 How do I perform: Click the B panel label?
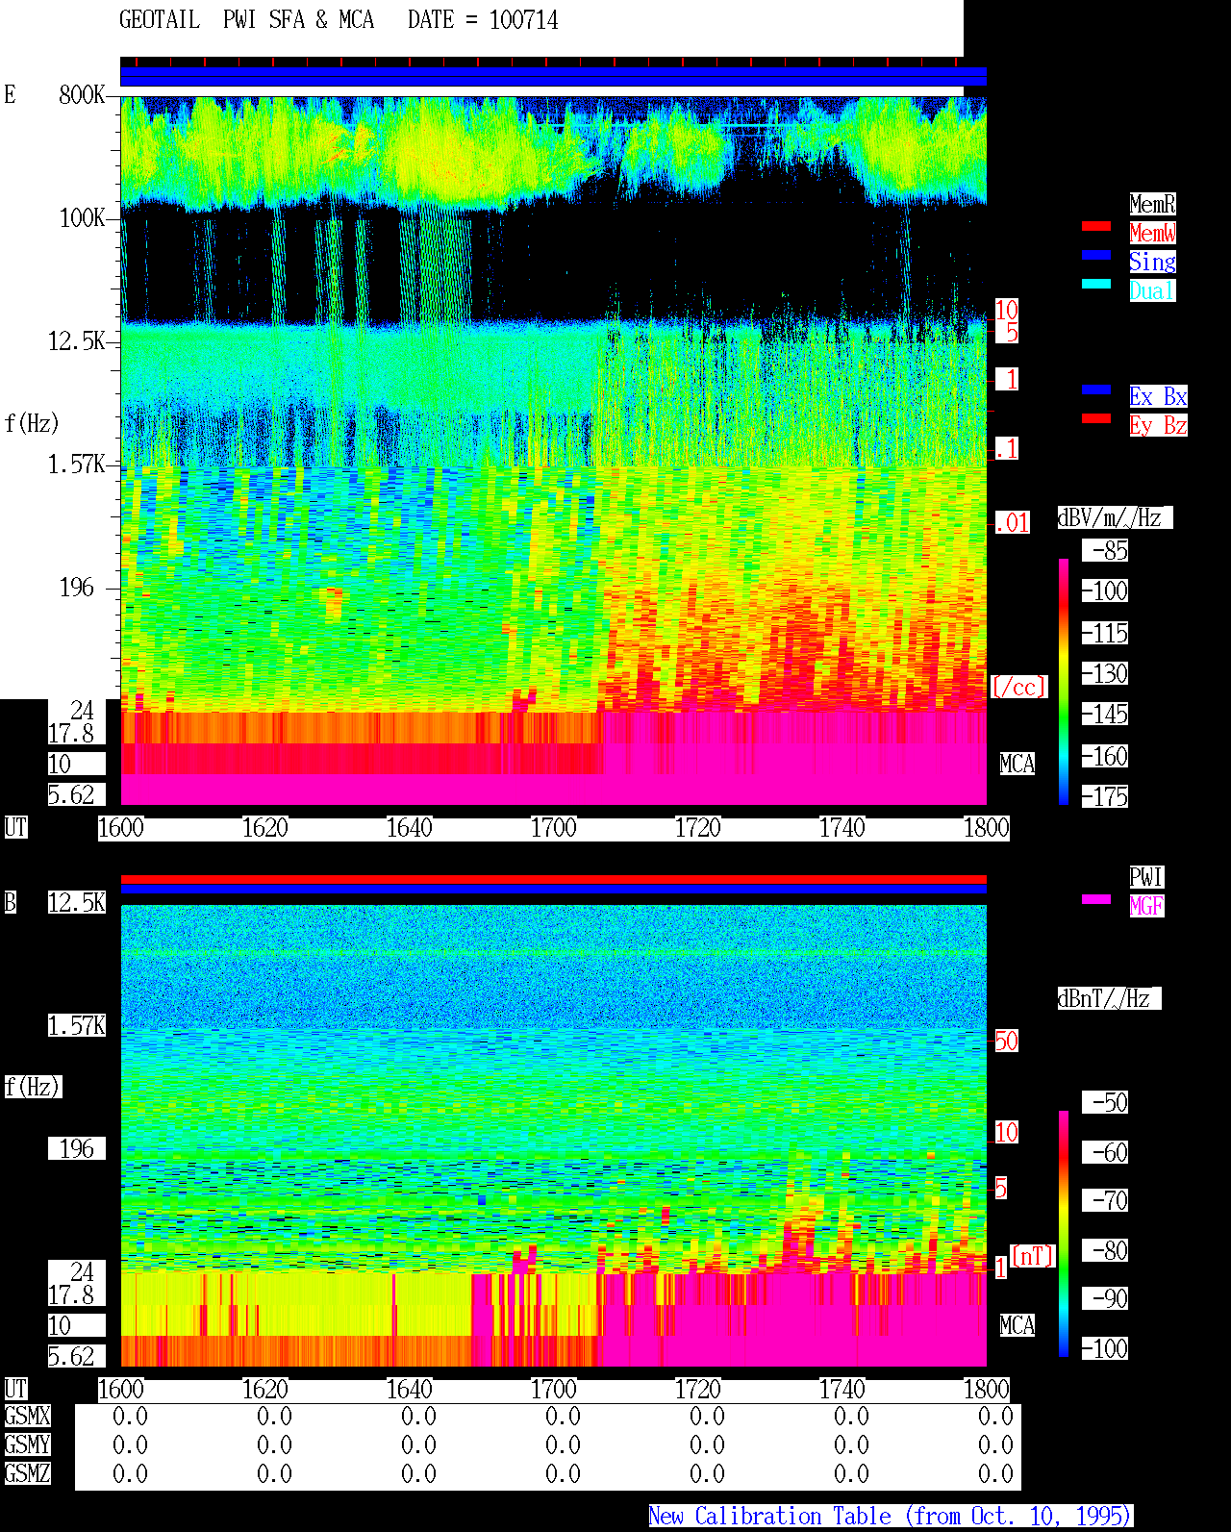pos(11,903)
